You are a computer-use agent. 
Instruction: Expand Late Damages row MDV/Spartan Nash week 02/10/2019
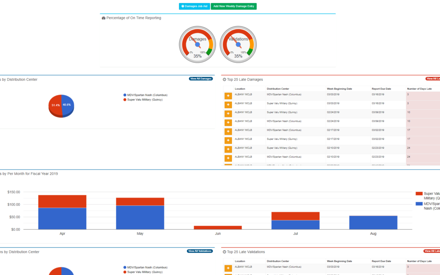(228, 158)
